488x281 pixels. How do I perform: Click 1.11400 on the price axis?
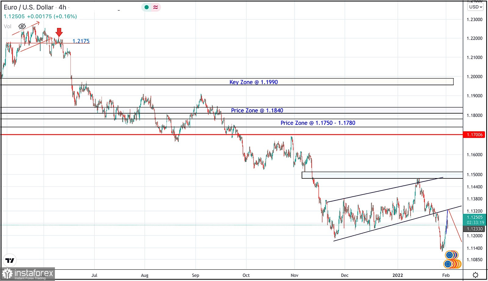(475, 248)
